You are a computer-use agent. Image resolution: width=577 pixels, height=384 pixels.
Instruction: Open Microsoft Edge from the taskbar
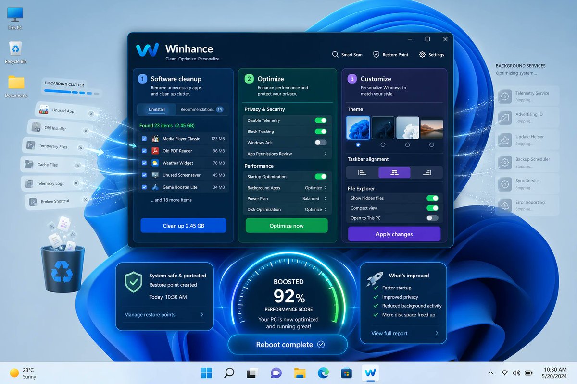tap(323, 372)
